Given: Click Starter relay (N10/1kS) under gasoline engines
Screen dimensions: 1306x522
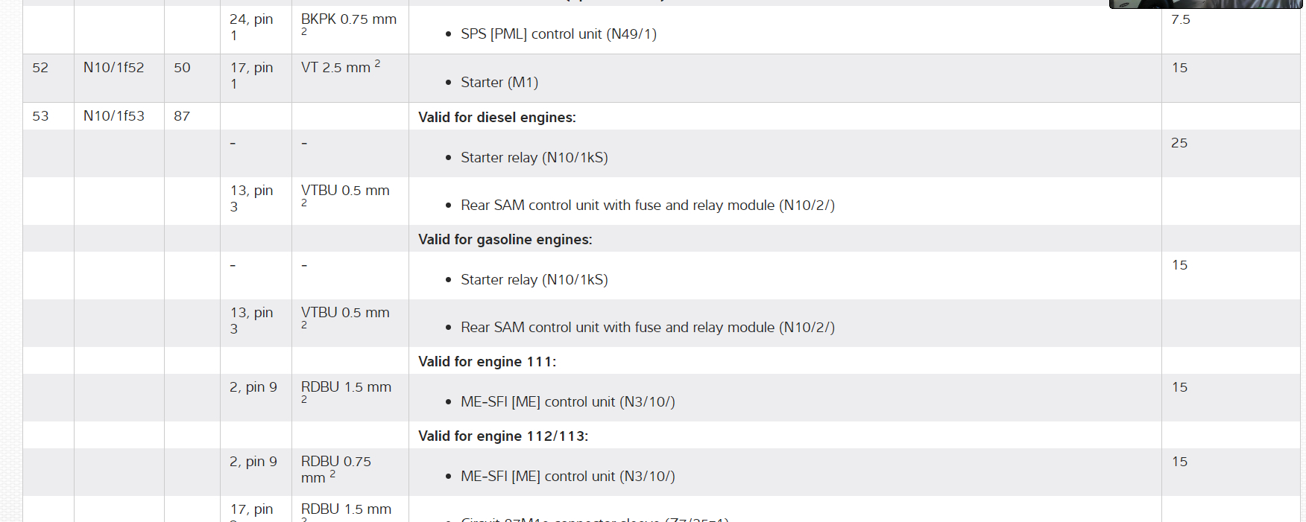Looking at the screenshot, I should pyautogui.click(x=534, y=280).
